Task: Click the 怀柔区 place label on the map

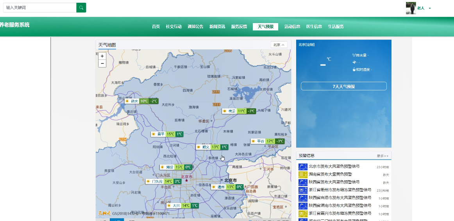Action: (204, 121)
